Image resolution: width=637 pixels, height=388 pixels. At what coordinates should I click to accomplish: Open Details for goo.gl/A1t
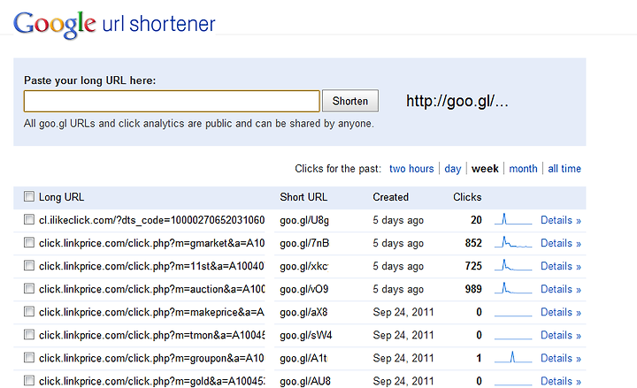coord(561,358)
